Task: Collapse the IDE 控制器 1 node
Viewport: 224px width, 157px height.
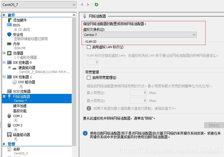Action: 4,77
